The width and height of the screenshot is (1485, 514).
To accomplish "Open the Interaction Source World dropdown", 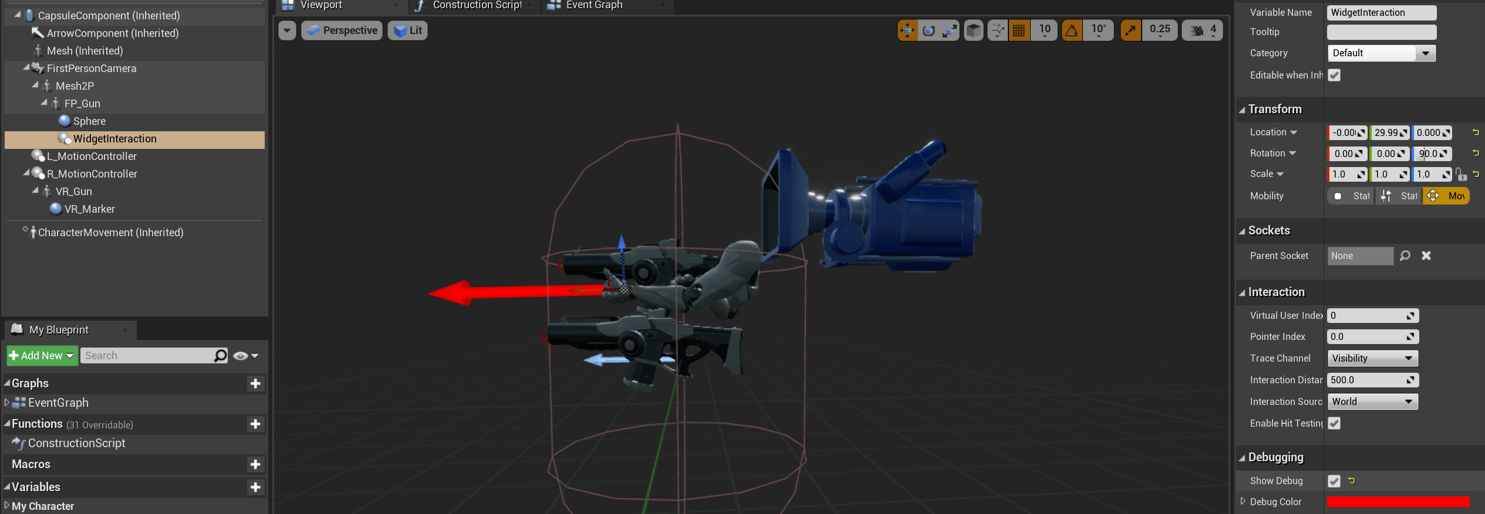I will point(1372,401).
